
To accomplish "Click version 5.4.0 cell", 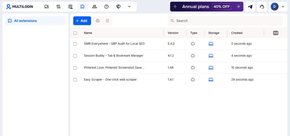I will [x=171, y=44].
